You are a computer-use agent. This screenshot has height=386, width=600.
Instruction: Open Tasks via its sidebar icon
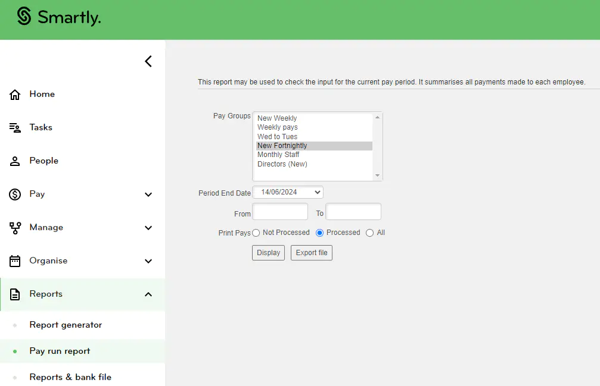(16, 127)
